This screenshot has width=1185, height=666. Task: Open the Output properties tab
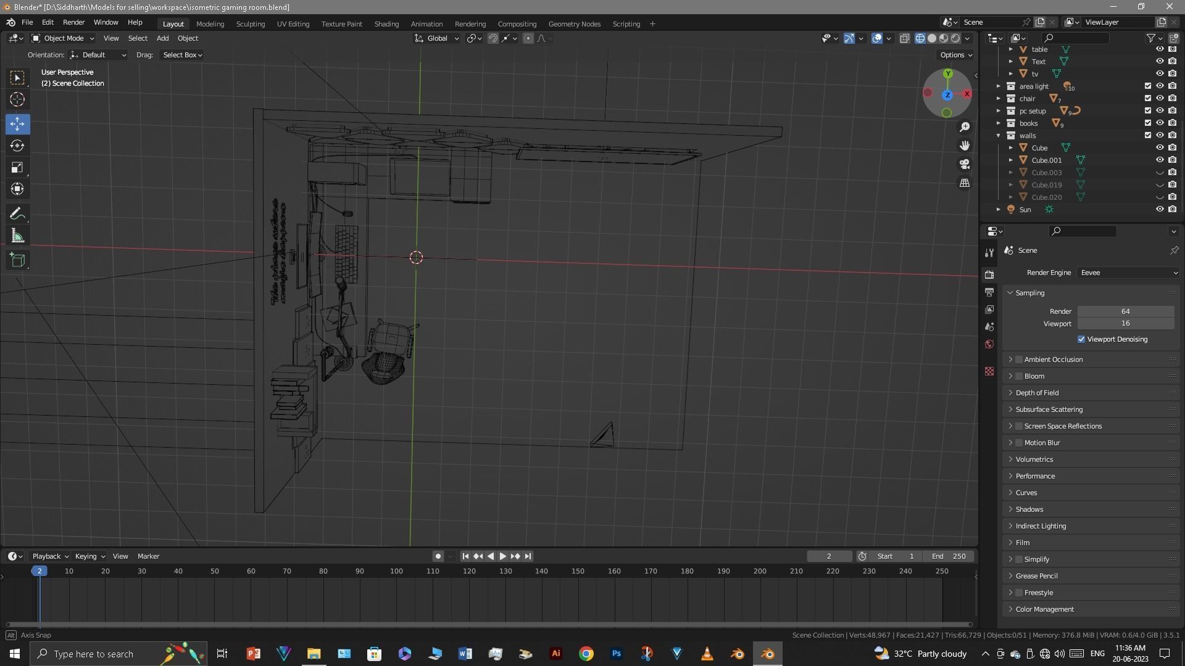coord(989,292)
